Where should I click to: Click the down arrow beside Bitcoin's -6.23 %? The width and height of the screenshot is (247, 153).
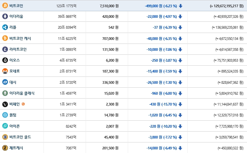point(180,6)
